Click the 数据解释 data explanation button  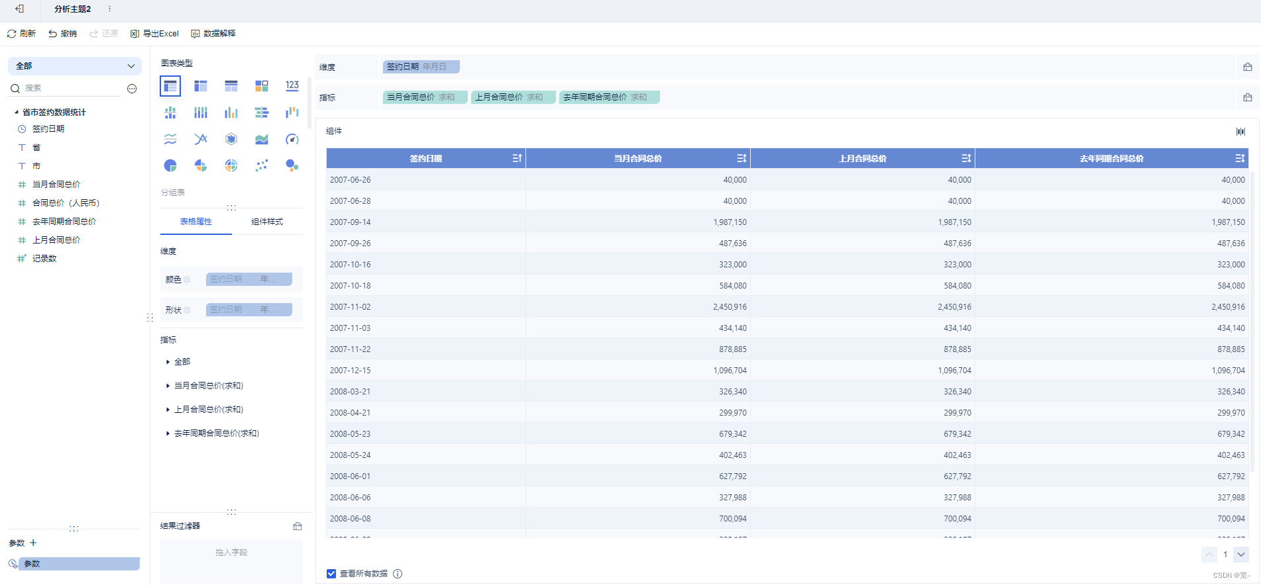click(x=213, y=34)
